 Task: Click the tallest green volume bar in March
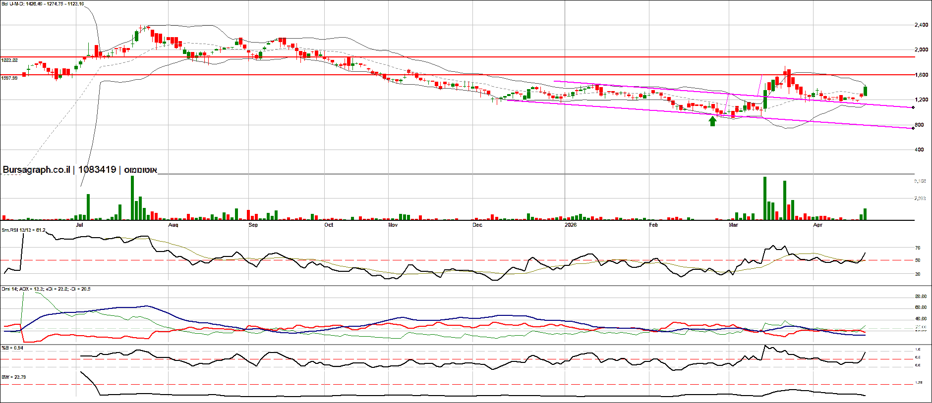765,198
